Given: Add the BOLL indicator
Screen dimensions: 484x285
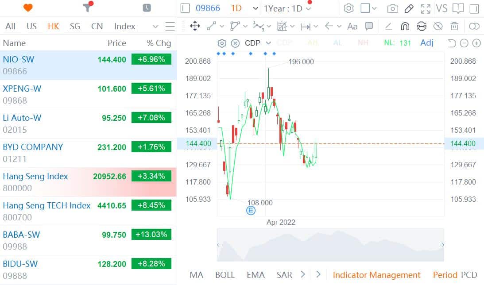Looking at the screenshot, I should tap(225, 275).
